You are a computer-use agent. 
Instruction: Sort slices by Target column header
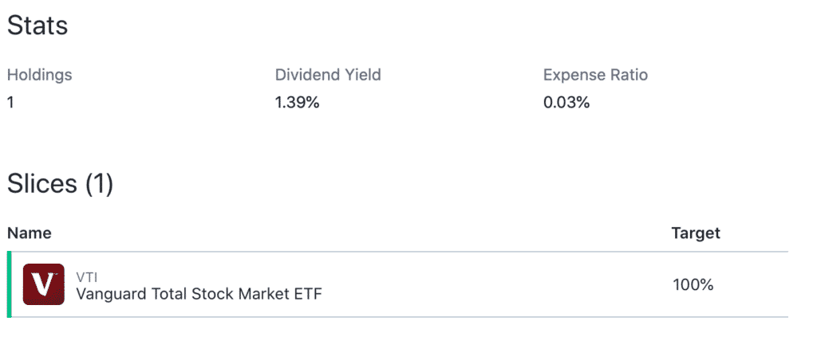coord(696,233)
